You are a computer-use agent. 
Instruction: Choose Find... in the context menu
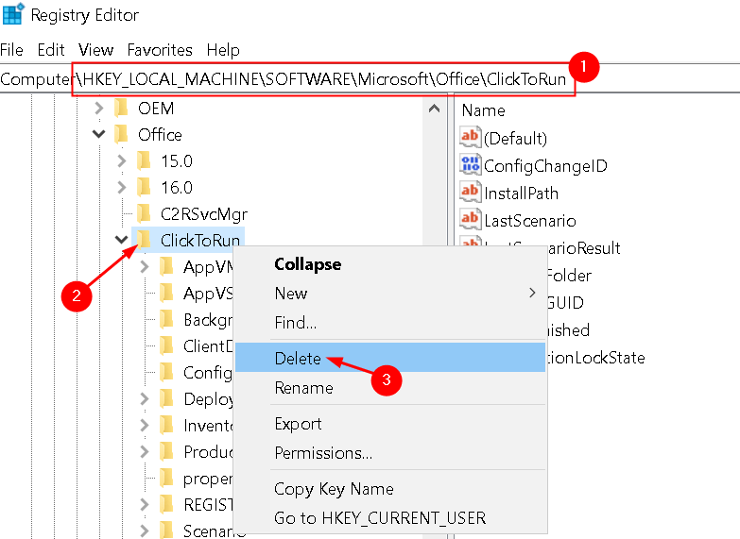tap(389, 323)
